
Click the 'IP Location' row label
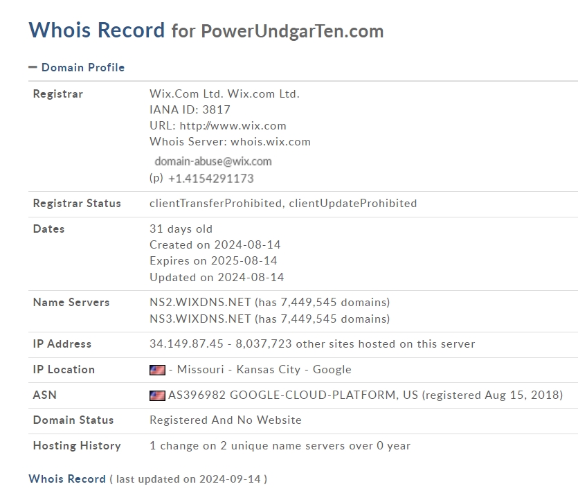tap(64, 370)
